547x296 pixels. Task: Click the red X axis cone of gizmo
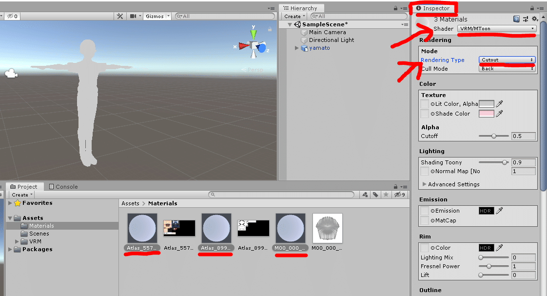click(243, 46)
